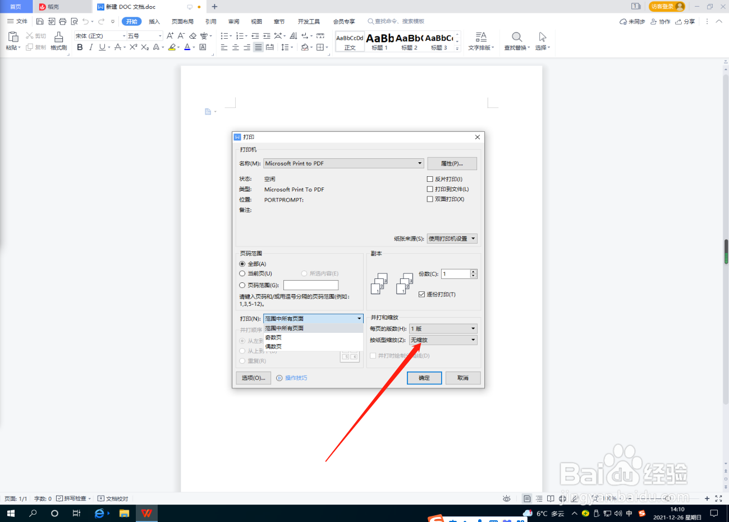This screenshot has width=729, height=522.
Task: Align text center in ribbon
Action: [x=236, y=48]
